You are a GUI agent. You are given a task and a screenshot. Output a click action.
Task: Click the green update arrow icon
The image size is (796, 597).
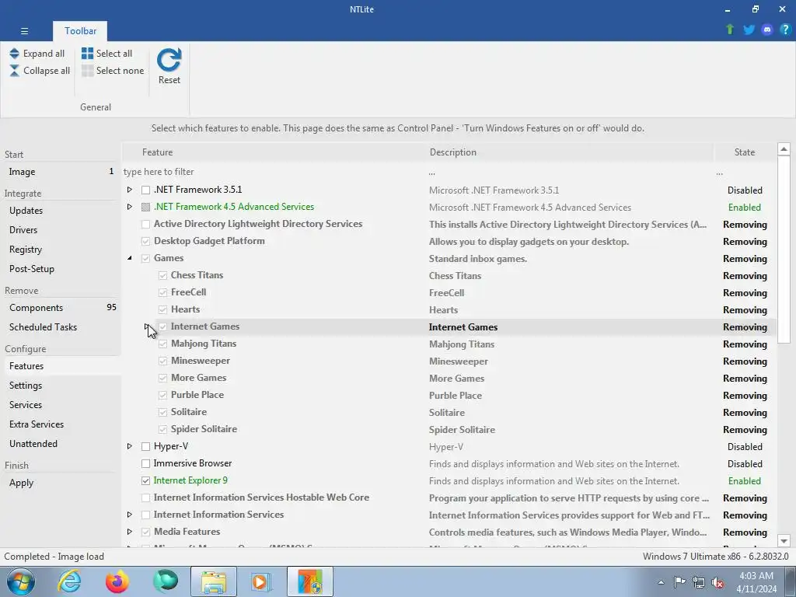pyautogui.click(x=730, y=30)
